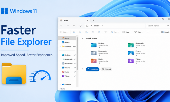Refresh the current folder view
The width and height of the screenshot is (170, 102).
81,25
